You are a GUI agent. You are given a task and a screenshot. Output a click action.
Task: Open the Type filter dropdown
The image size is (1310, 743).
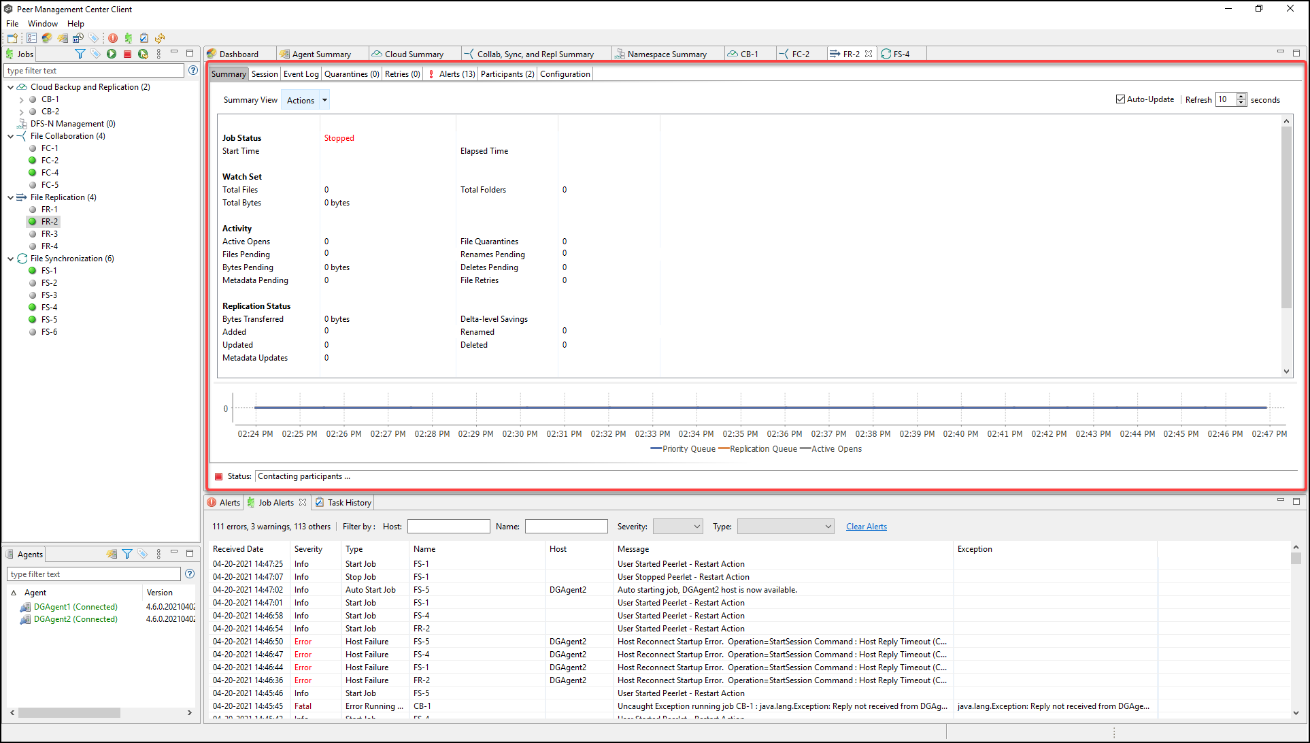click(x=786, y=526)
